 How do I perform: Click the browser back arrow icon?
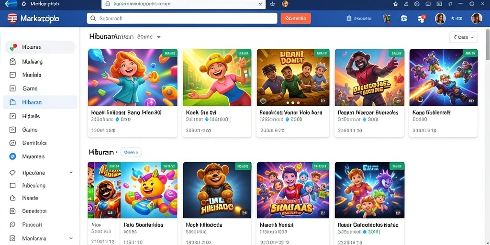click(11, 4)
